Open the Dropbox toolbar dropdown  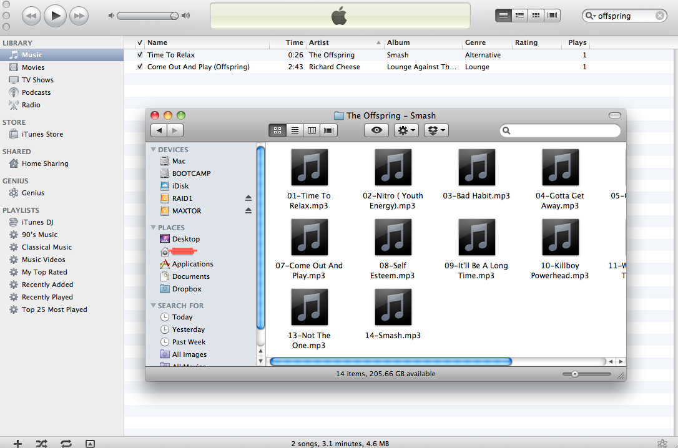436,130
